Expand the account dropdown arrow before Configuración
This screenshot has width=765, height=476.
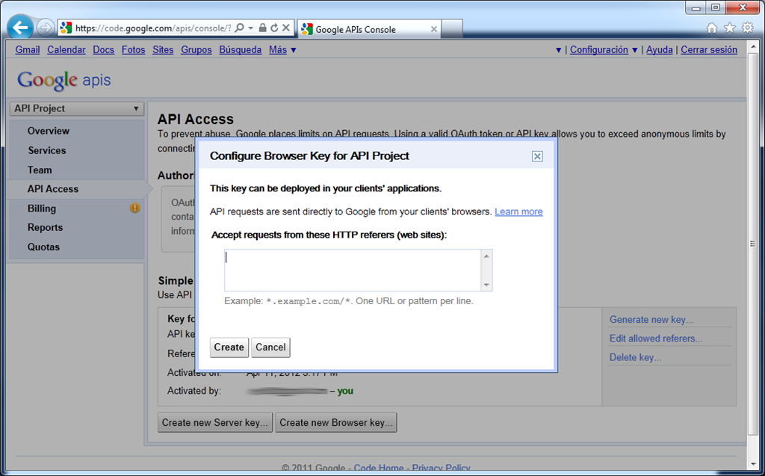click(558, 50)
